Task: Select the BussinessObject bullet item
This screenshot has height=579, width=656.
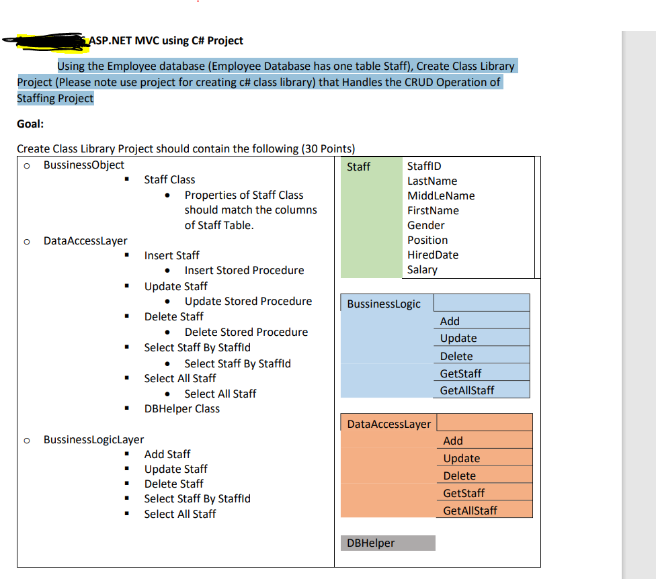Action: point(83,165)
